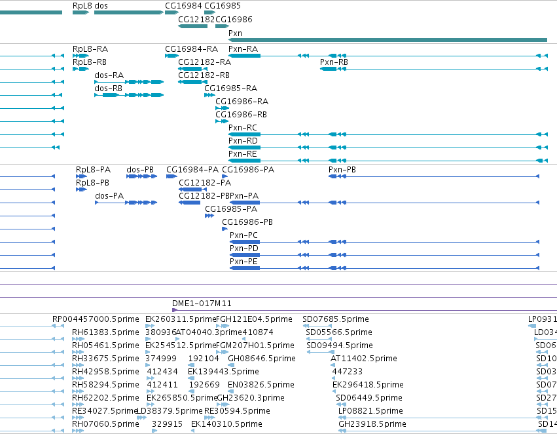
Task: Click the RpL8-PA protein label
Action: click(x=93, y=170)
